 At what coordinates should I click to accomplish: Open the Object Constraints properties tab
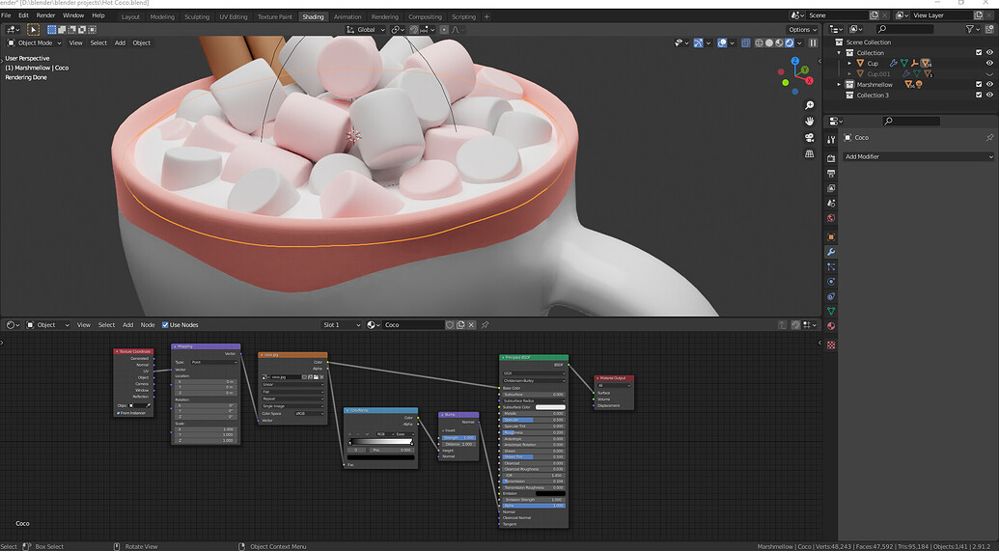point(831,296)
